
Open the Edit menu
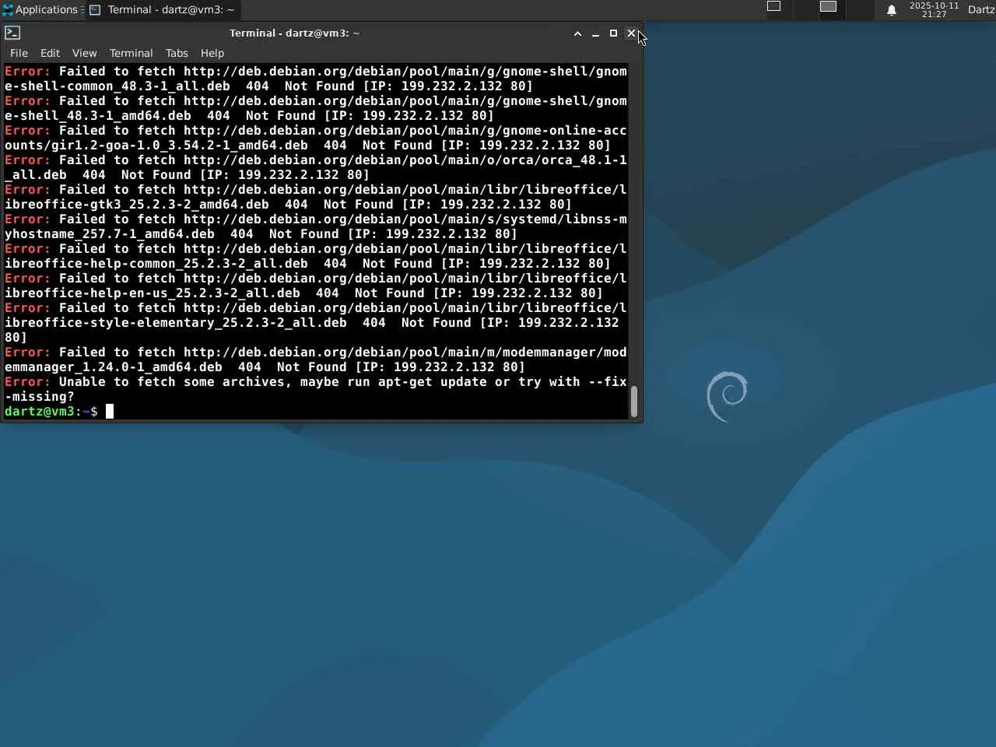click(x=50, y=53)
